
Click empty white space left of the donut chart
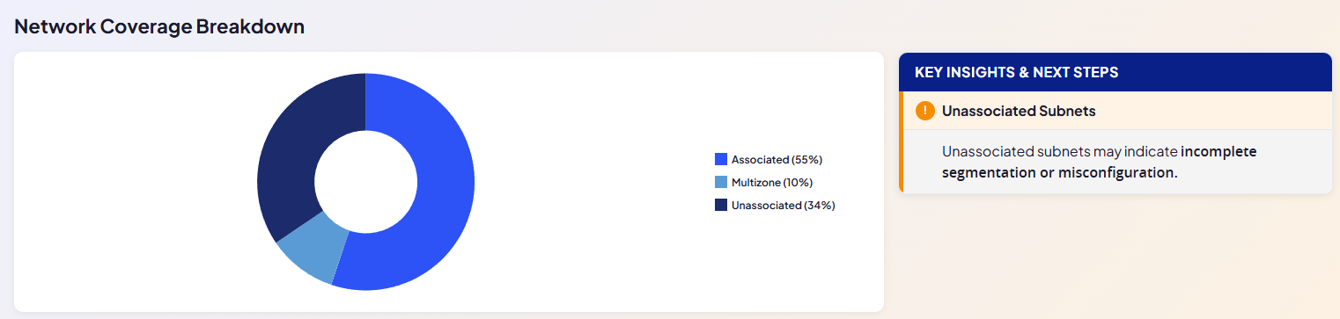132,182
